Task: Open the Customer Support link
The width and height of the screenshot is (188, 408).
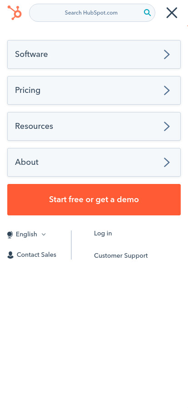Action: pos(121,256)
